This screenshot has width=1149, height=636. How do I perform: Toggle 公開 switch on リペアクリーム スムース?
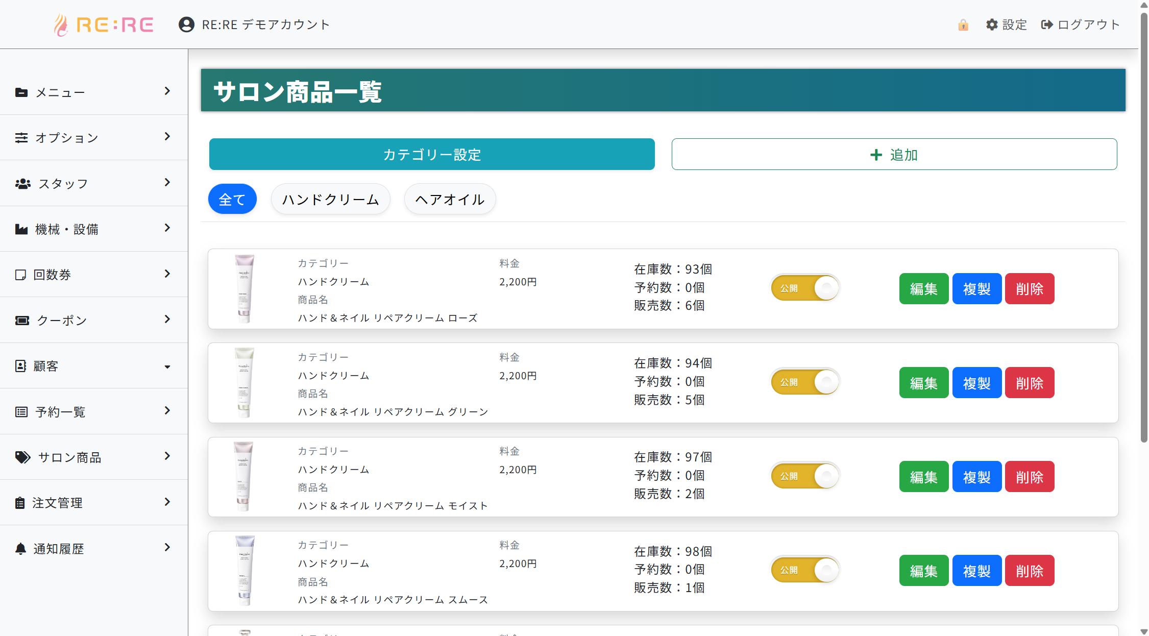click(804, 570)
